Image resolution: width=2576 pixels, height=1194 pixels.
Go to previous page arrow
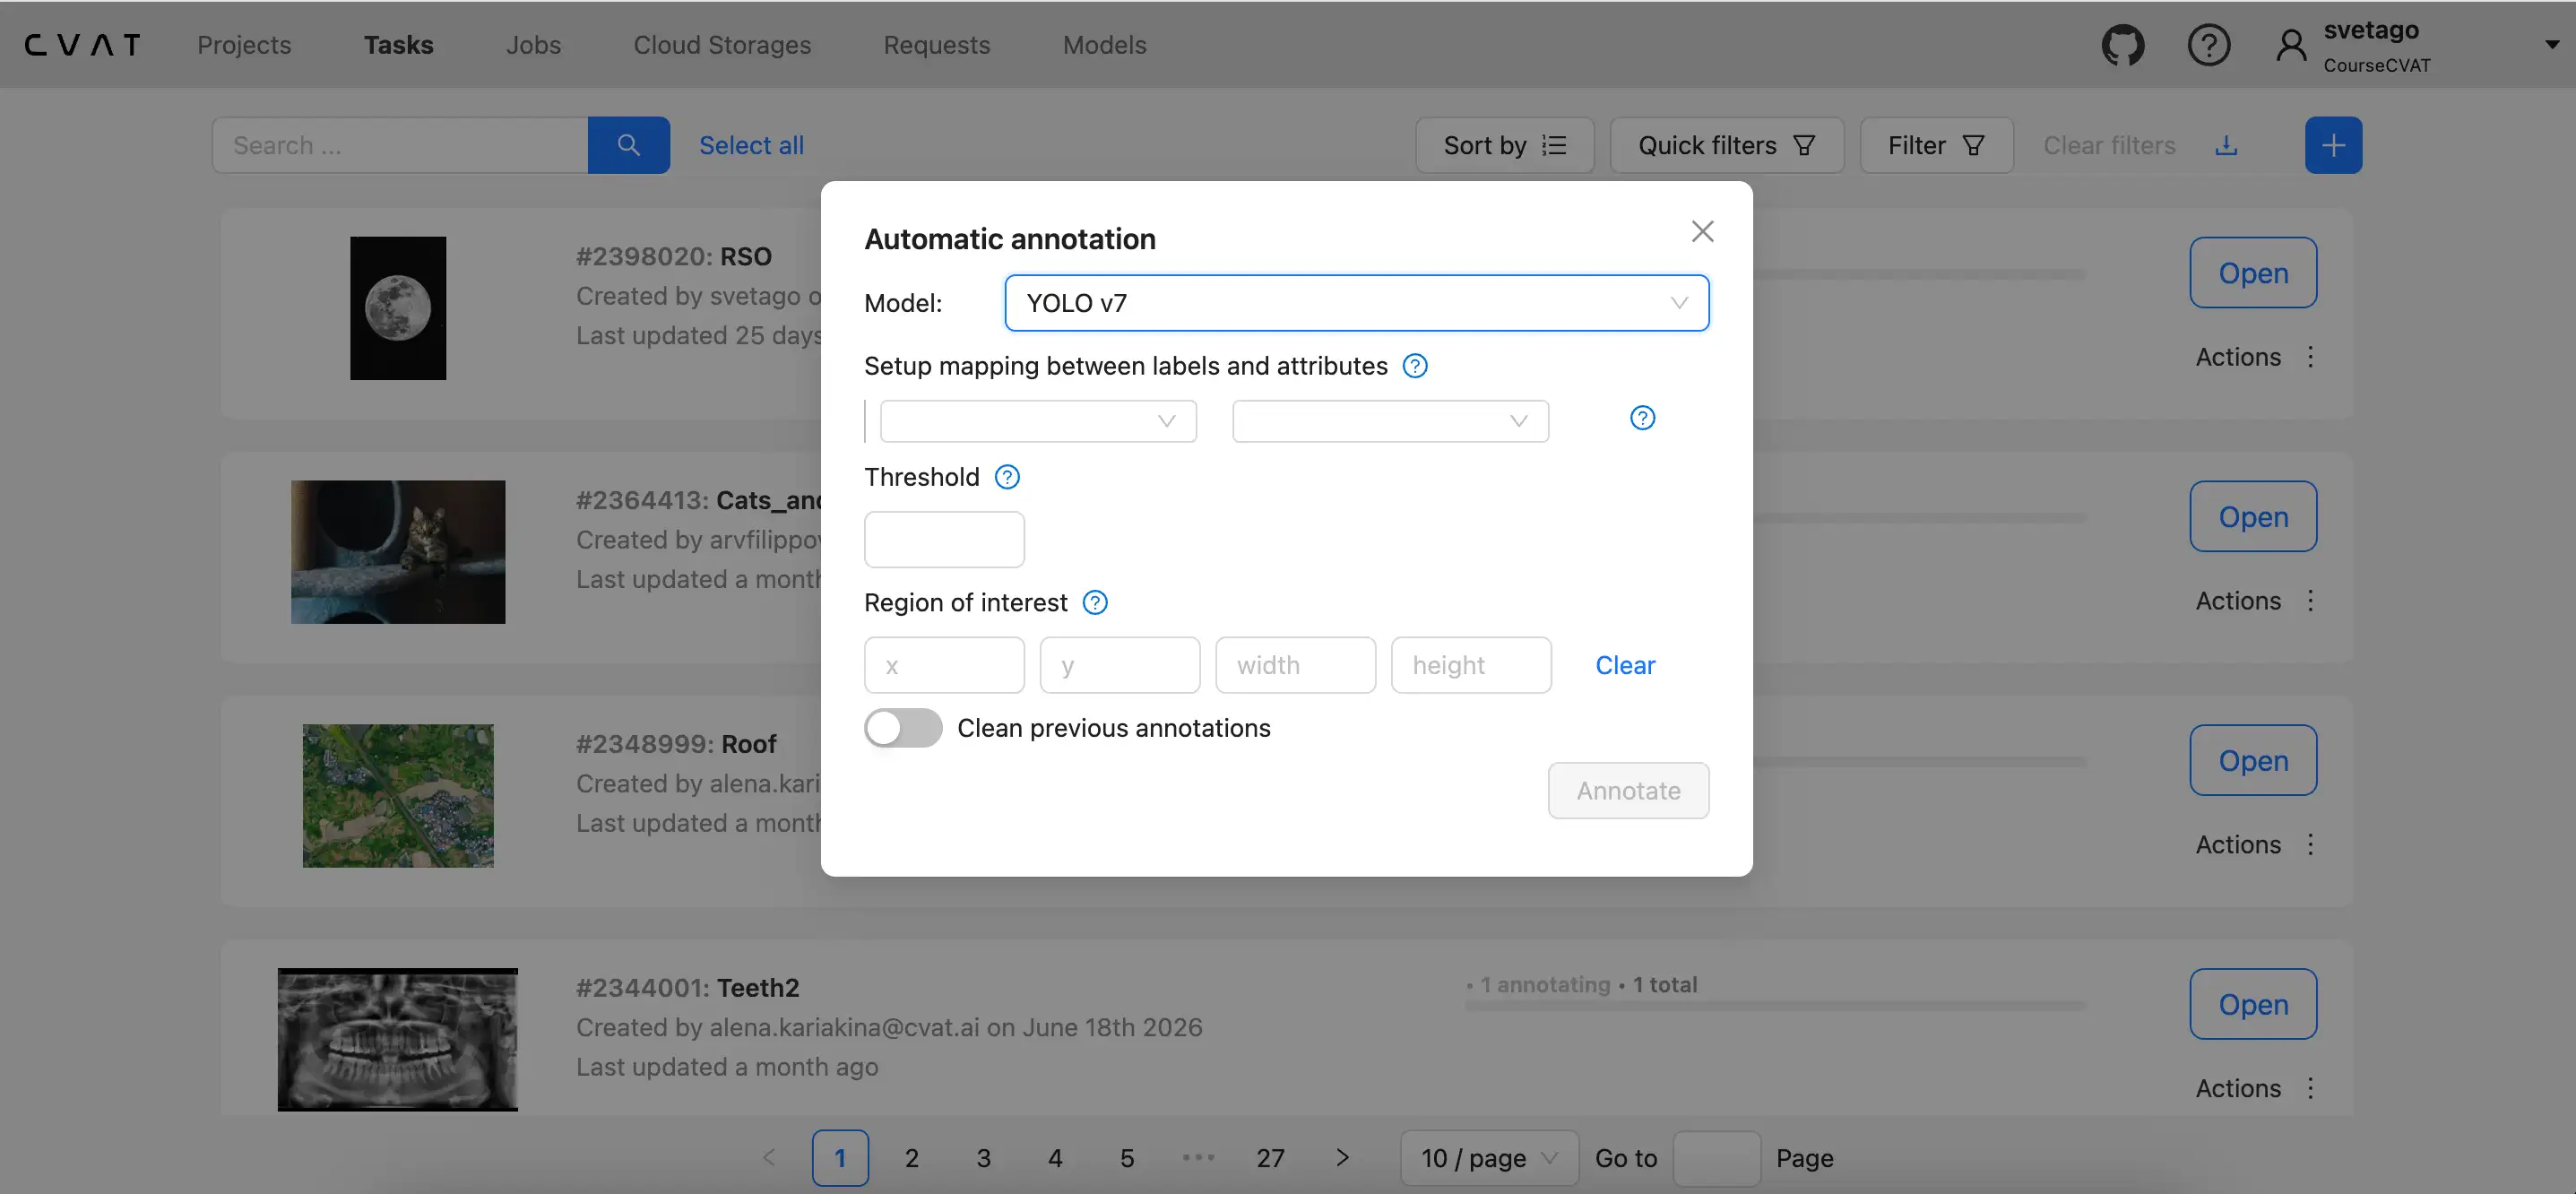[x=768, y=1158]
